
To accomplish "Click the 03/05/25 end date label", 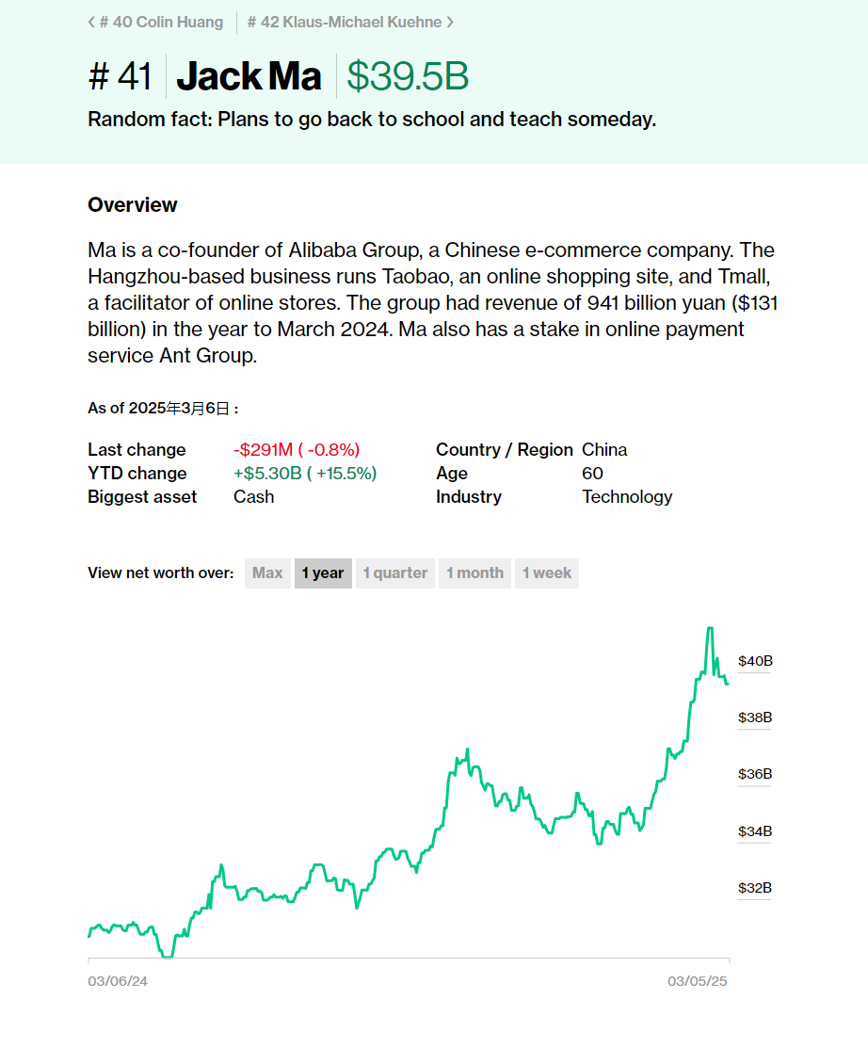I will [x=699, y=981].
